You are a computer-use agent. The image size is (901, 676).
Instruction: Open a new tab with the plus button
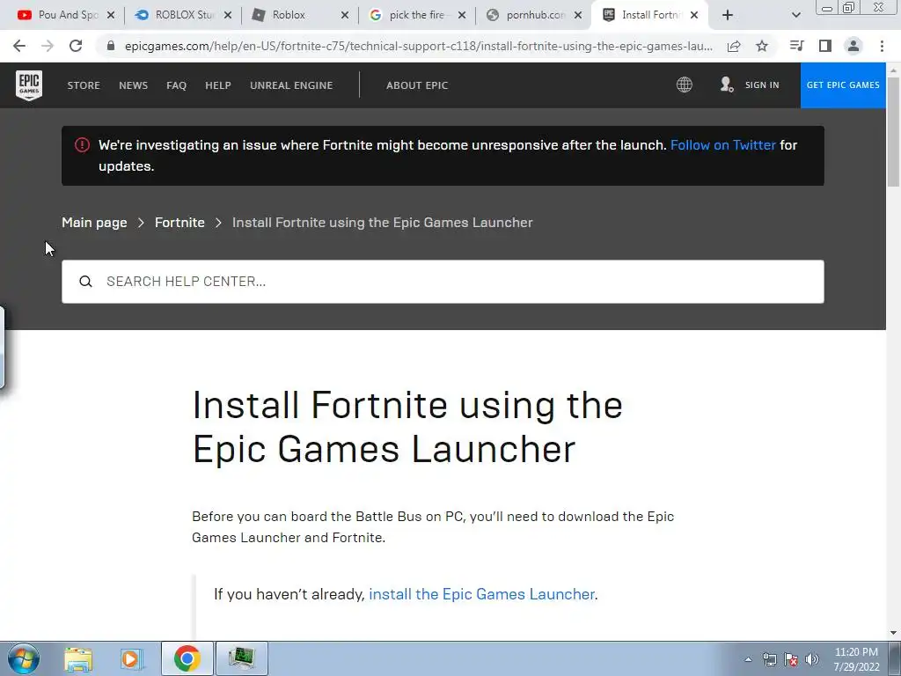pyautogui.click(x=728, y=15)
